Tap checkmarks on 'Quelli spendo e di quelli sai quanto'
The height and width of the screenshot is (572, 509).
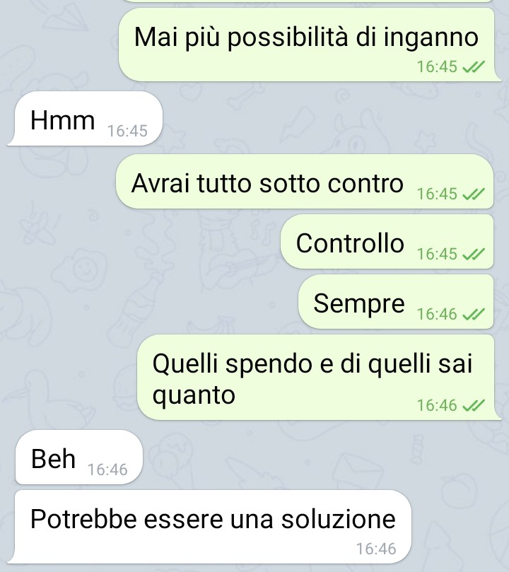[x=473, y=405]
